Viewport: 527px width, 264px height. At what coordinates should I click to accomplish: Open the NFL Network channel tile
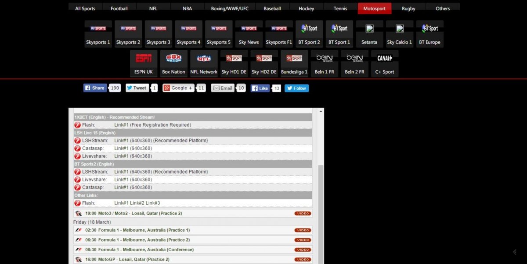tap(204, 64)
